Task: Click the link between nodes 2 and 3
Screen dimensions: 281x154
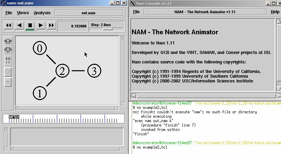Action: point(78,71)
